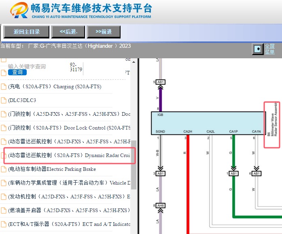Image resolution: width=282 pixels, height=234 pixels.
Task: Open the 全屏菜单 link
Action: click(x=269, y=49)
